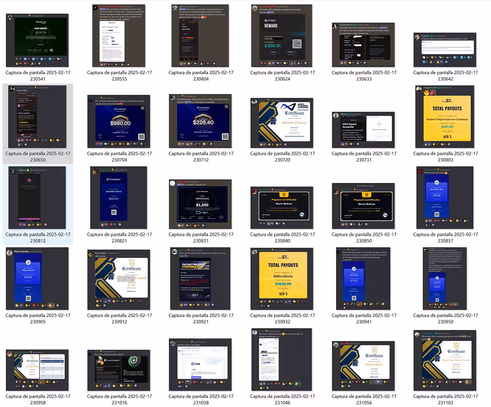This screenshot has width=491, height=407.
Task: Select the FTMO €200.01 reward thumbnail
Action: pyautogui.click(x=282, y=36)
